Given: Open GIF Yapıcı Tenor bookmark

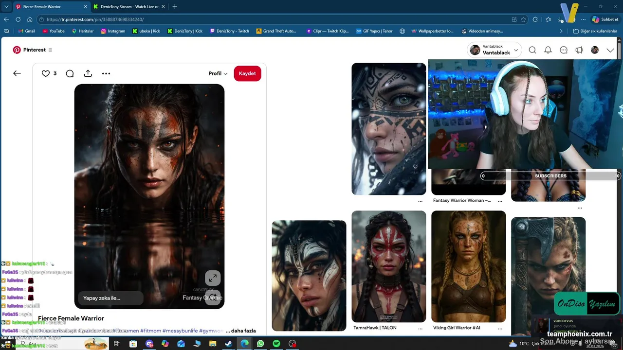Looking at the screenshot, I should pyautogui.click(x=374, y=31).
